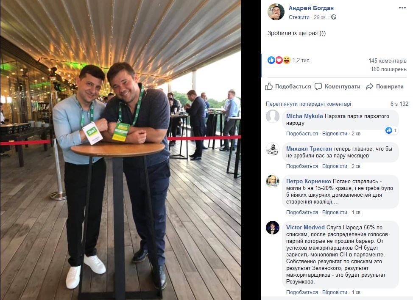Click the comment bubble icon
This screenshot has width=413, height=300.
tap(318, 86)
